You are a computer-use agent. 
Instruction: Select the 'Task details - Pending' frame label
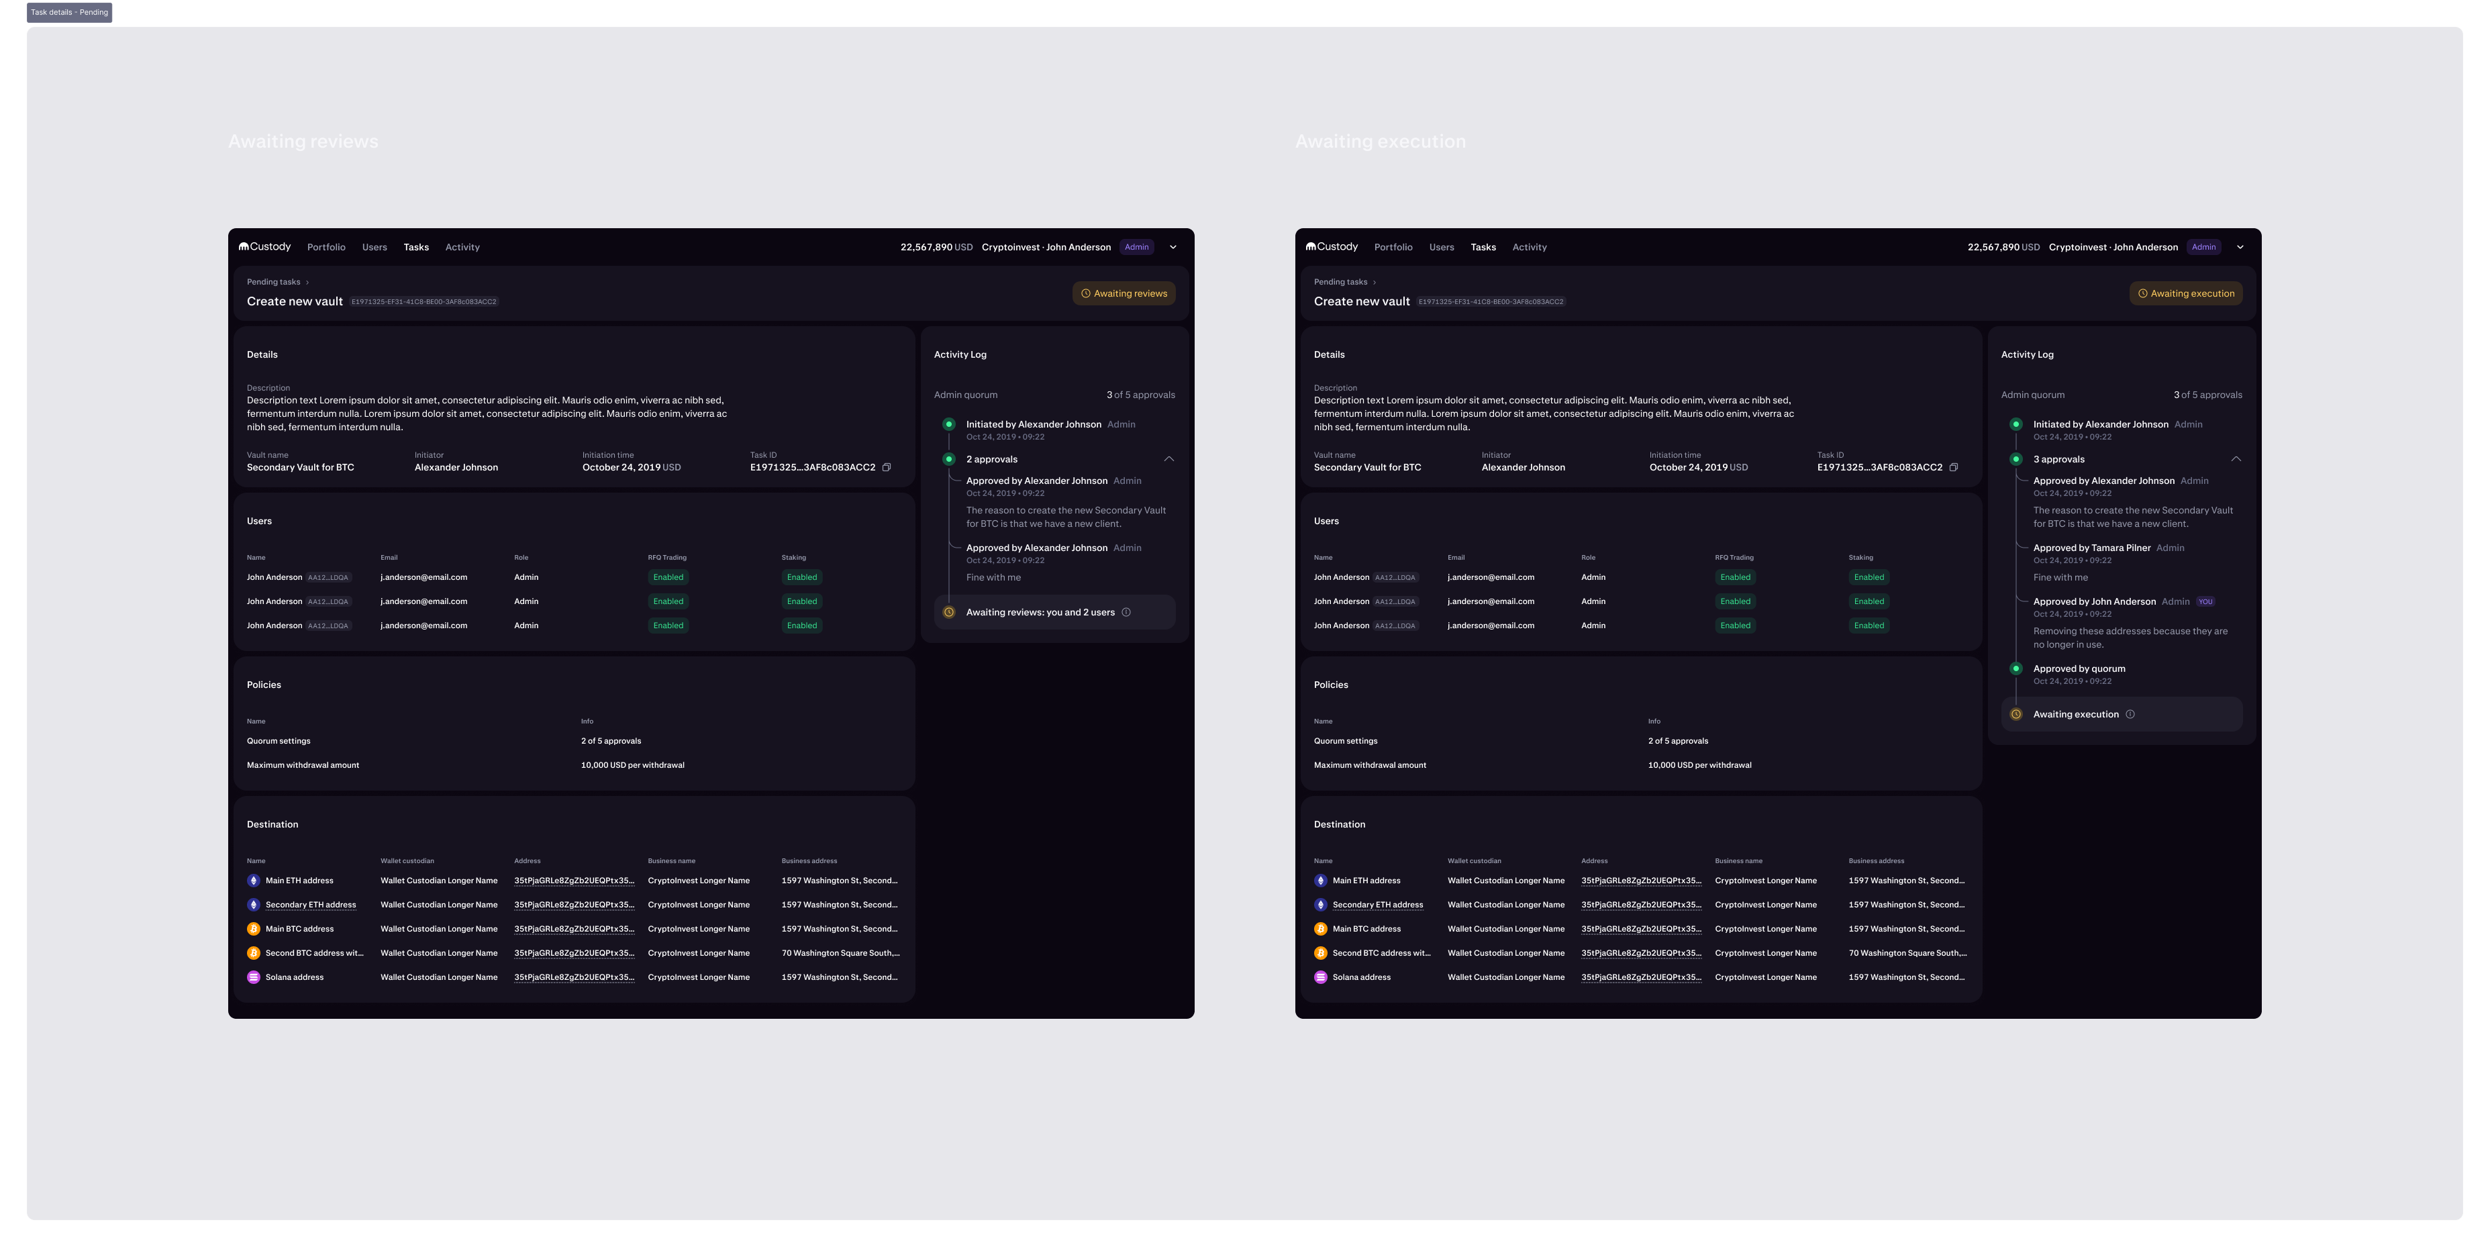click(70, 13)
